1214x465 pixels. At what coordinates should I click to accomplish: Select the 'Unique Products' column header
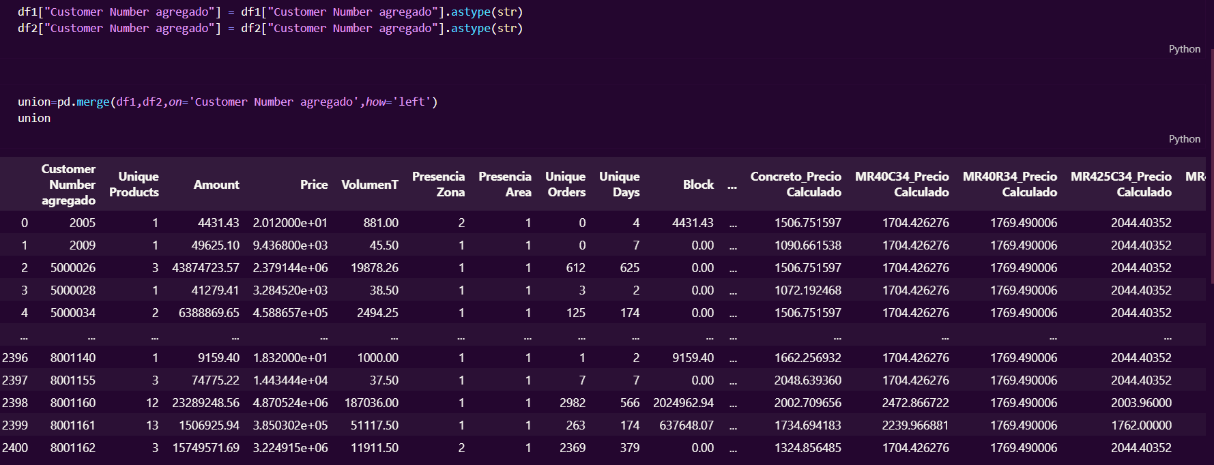tap(134, 185)
